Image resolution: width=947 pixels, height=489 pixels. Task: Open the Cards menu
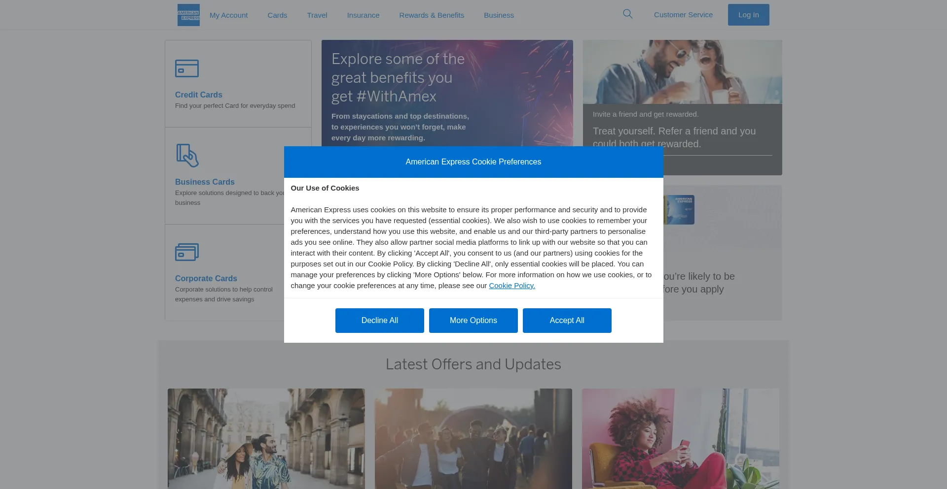point(277,15)
